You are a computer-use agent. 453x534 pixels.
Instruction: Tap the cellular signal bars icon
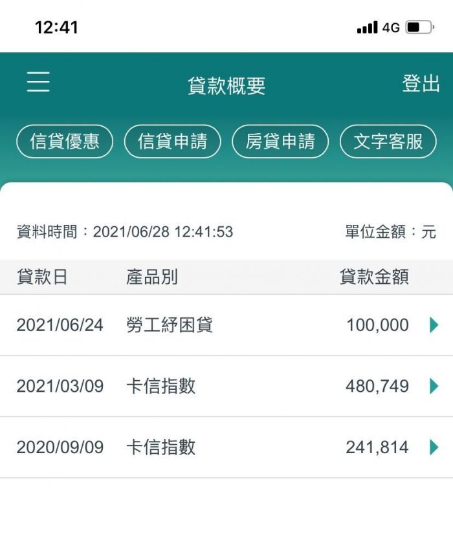[367, 27]
